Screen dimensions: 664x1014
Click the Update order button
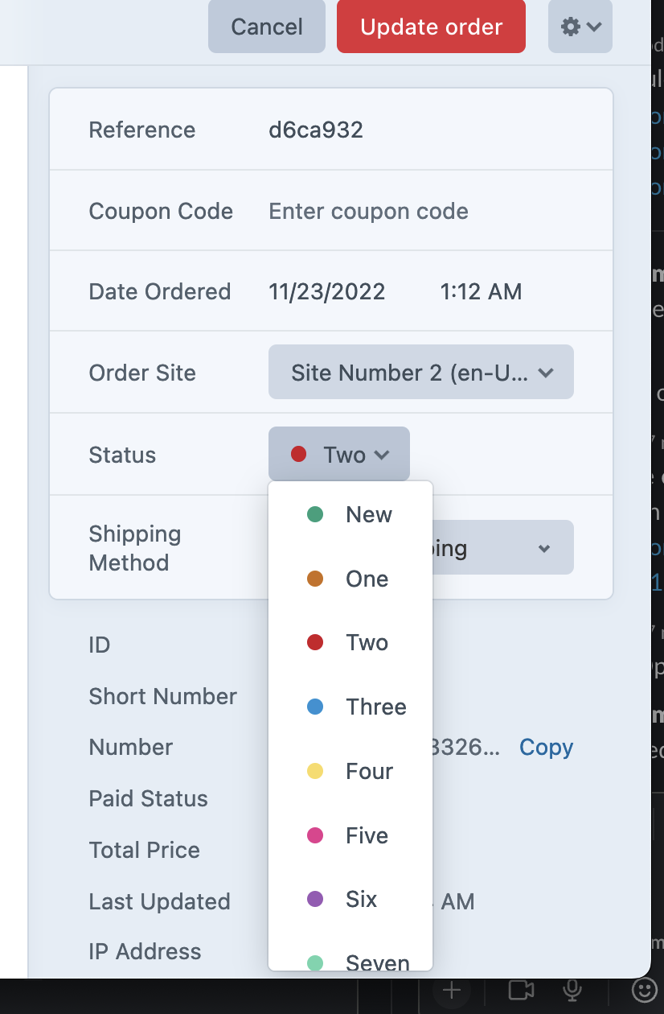[x=430, y=27]
